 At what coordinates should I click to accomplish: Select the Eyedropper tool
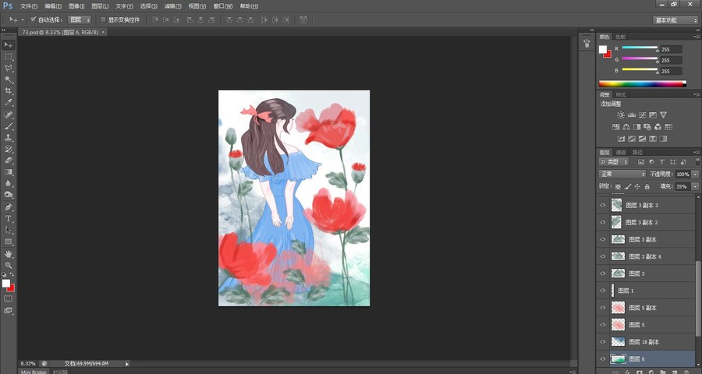pos(8,102)
